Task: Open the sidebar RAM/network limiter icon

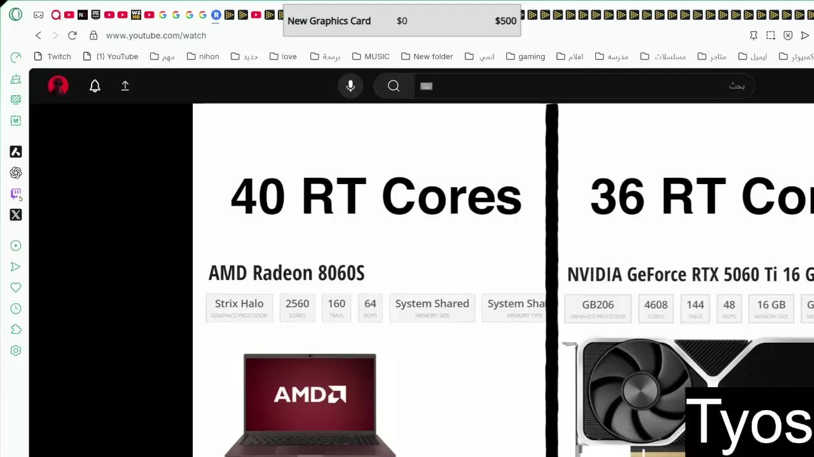Action: click(16, 100)
